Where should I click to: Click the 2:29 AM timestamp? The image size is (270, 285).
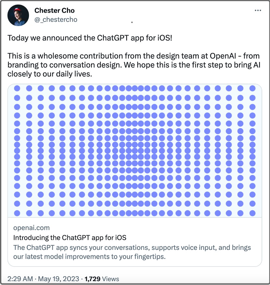[19, 279]
